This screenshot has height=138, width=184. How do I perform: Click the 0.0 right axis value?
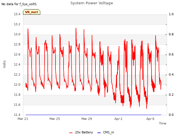click(x=171, y=115)
